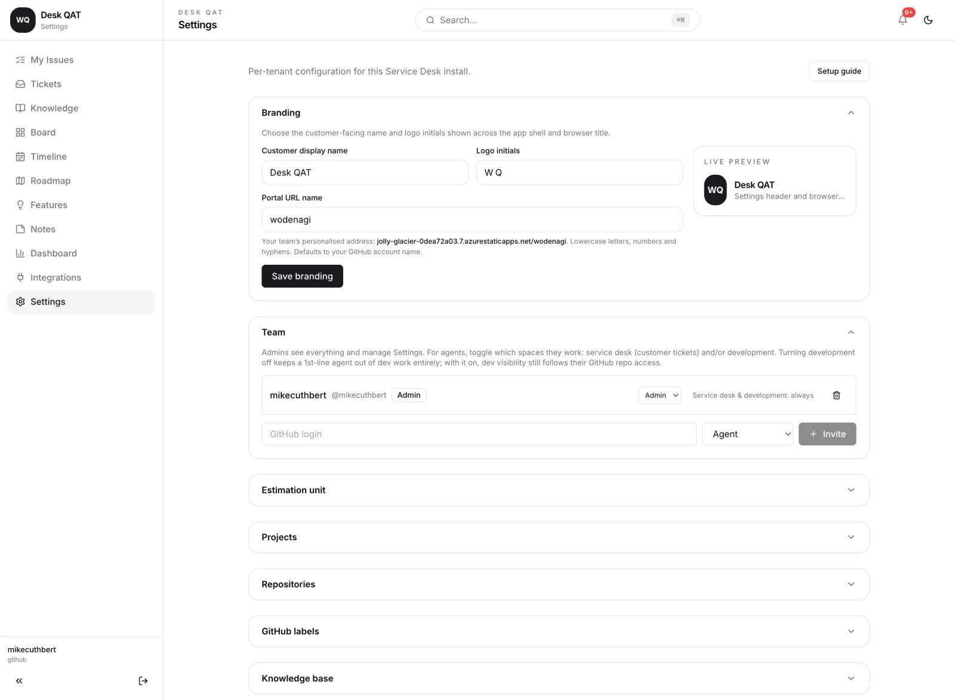
Task: Expand the Estimation unit section
Action: click(x=559, y=490)
